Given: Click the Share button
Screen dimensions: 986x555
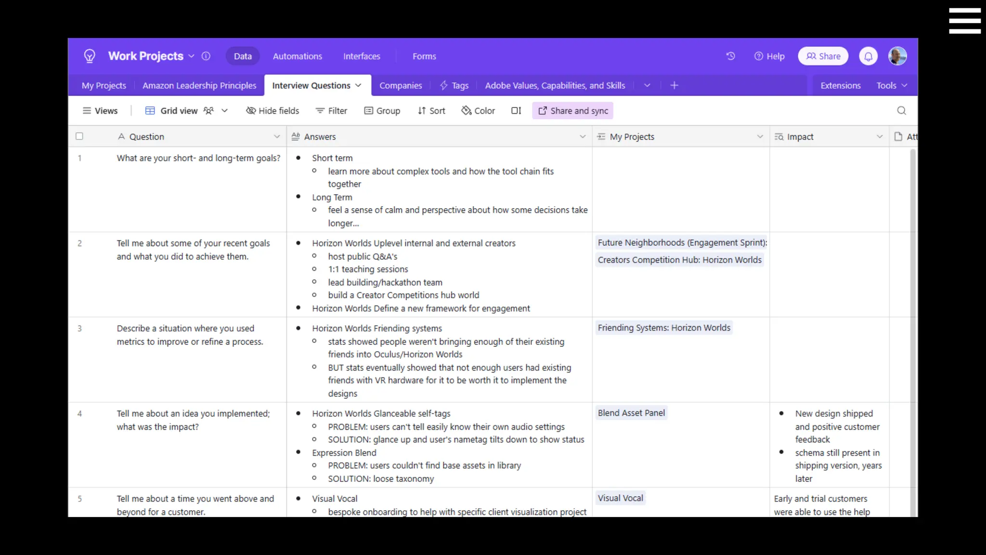Looking at the screenshot, I should (x=823, y=56).
